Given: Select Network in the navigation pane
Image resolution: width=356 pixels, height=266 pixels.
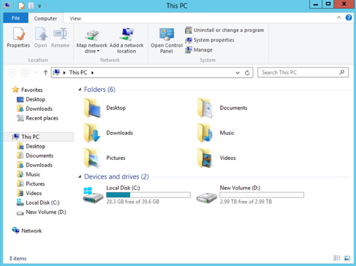Looking at the screenshot, I should click(x=27, y=230).
